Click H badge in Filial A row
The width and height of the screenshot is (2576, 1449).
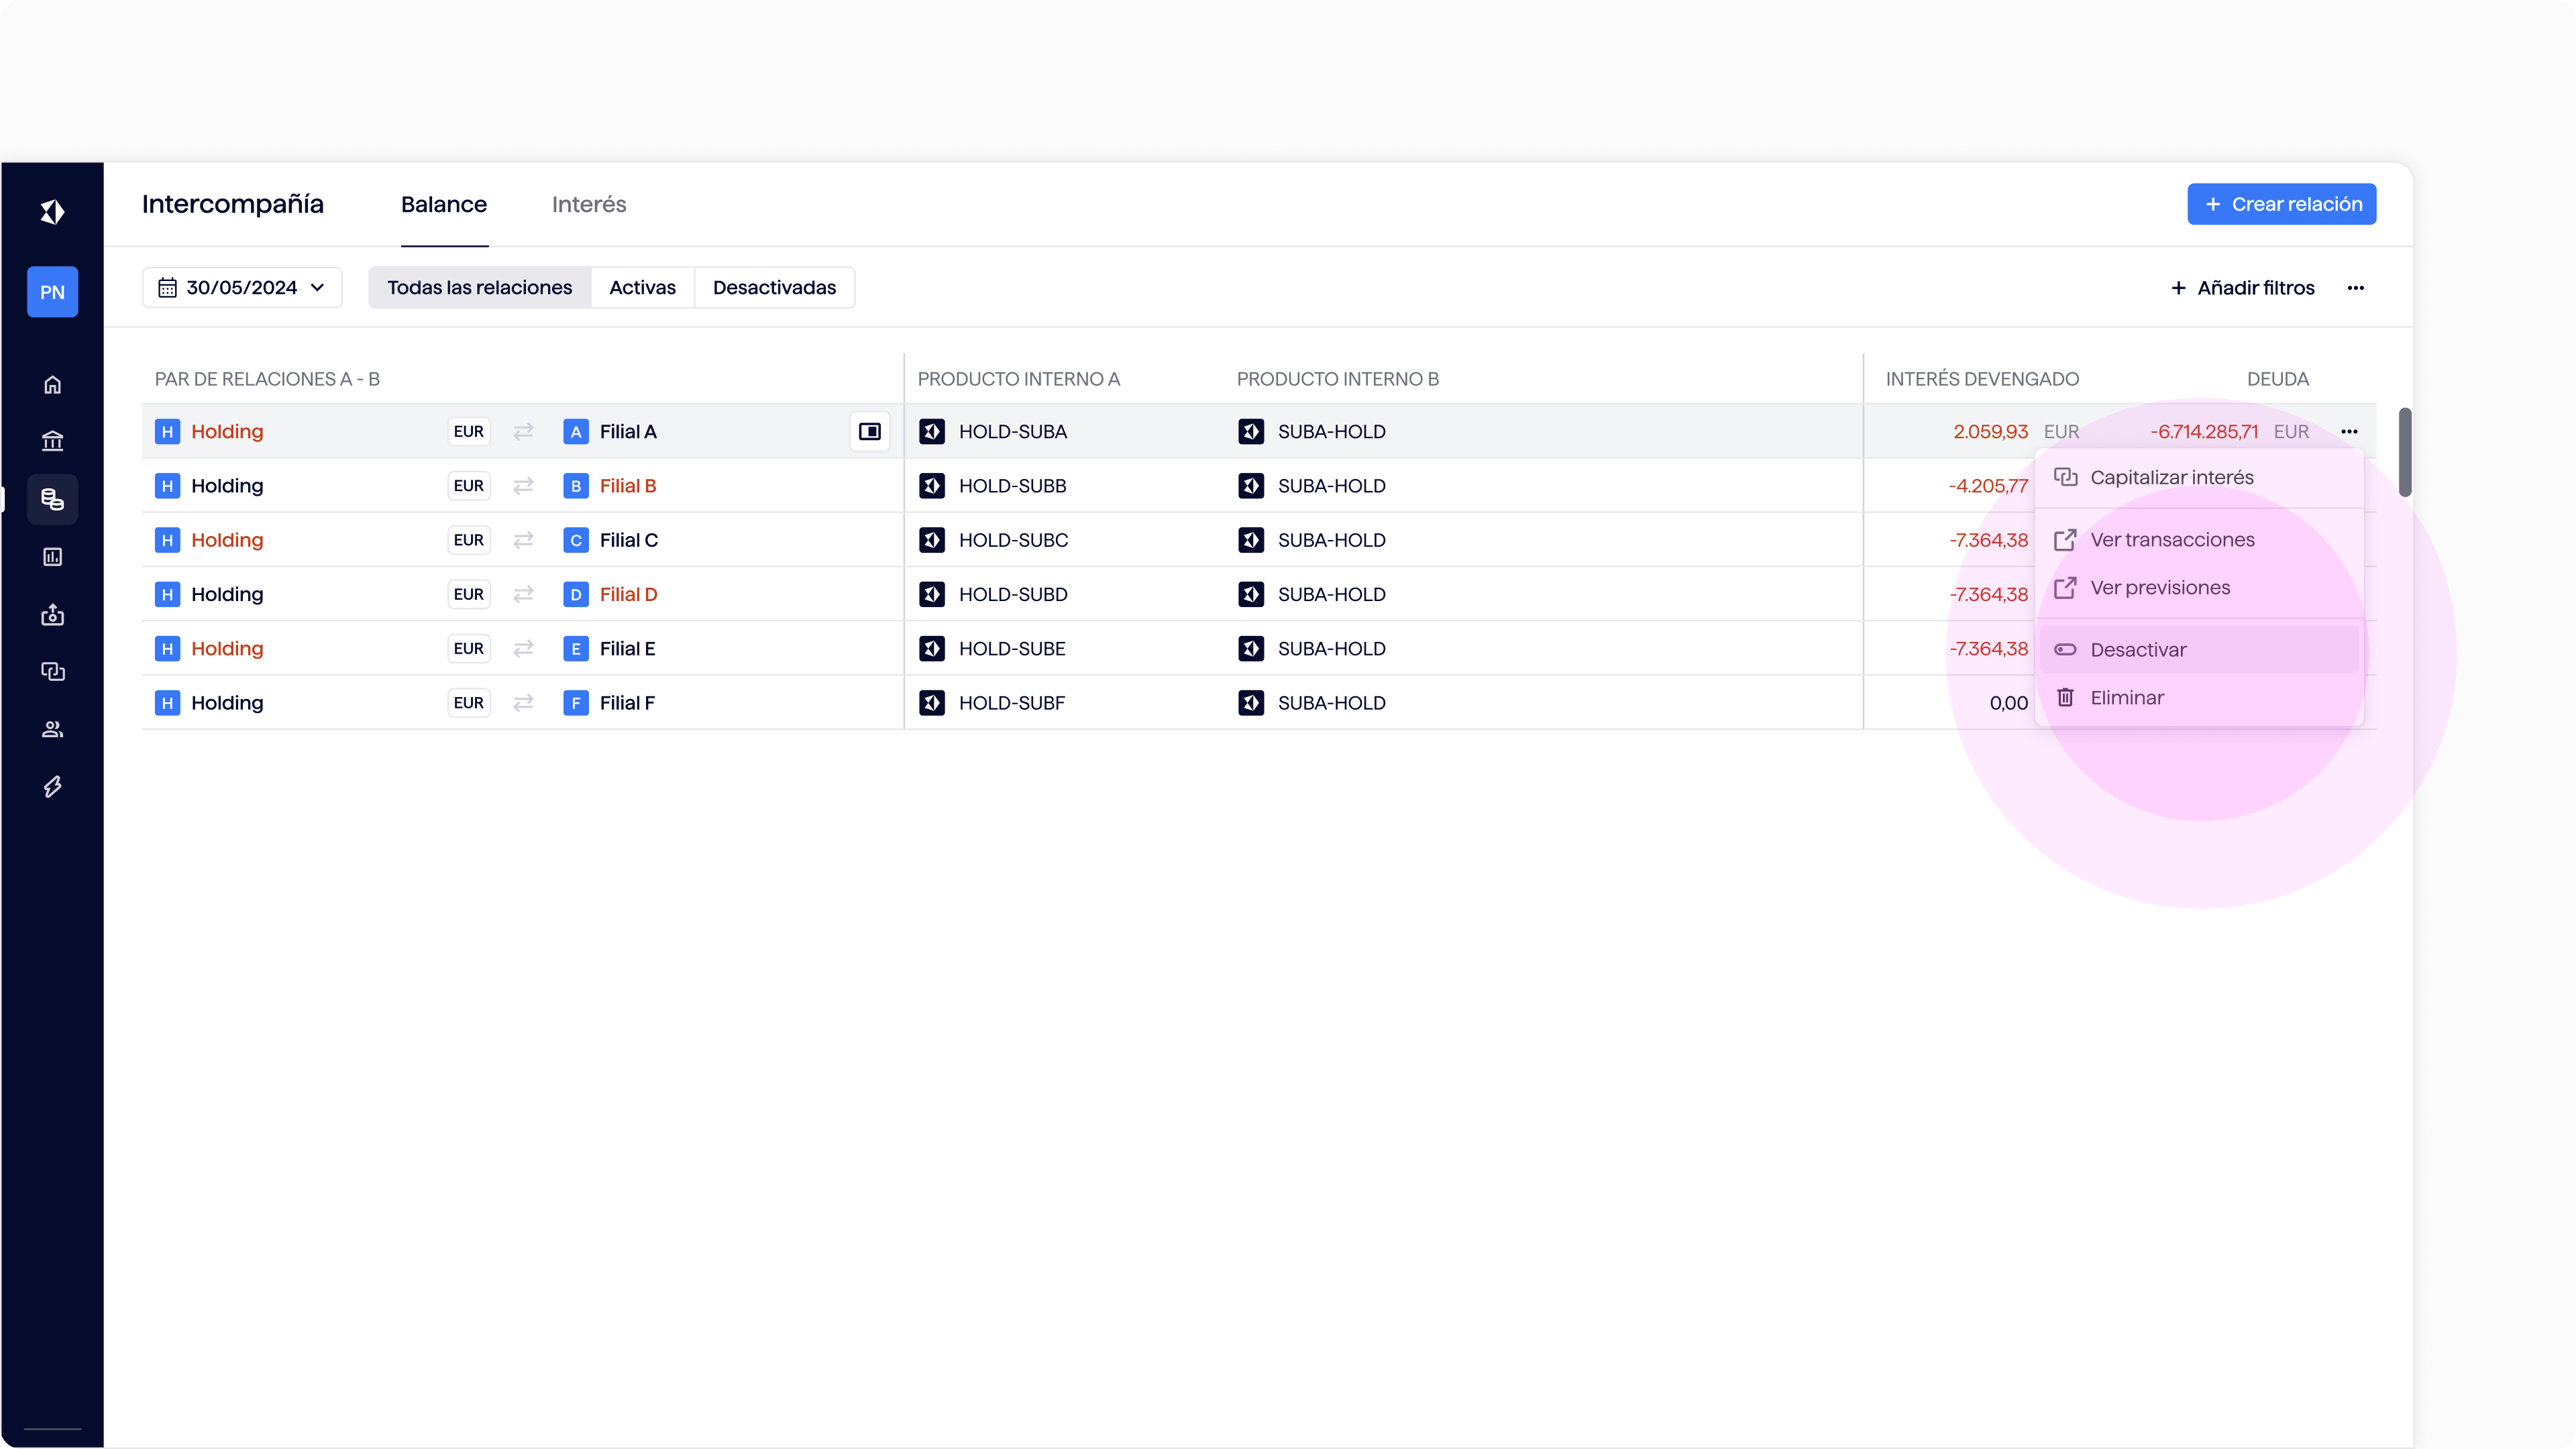click(167, 432)
